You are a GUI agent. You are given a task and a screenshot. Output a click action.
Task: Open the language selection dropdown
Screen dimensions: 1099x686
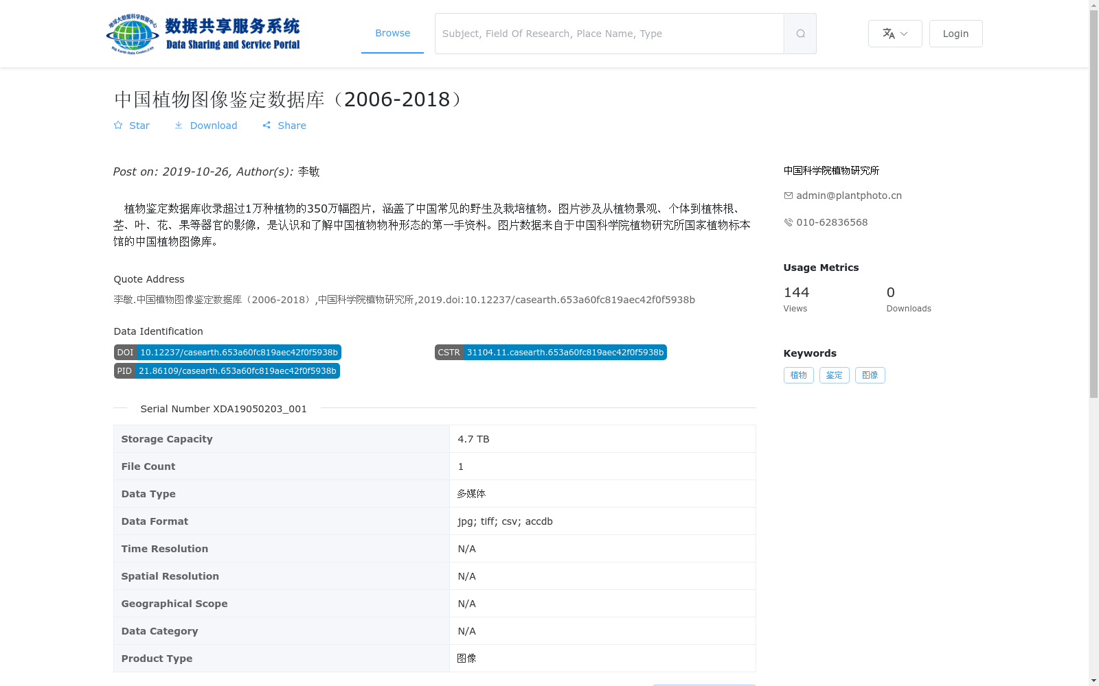895,33
